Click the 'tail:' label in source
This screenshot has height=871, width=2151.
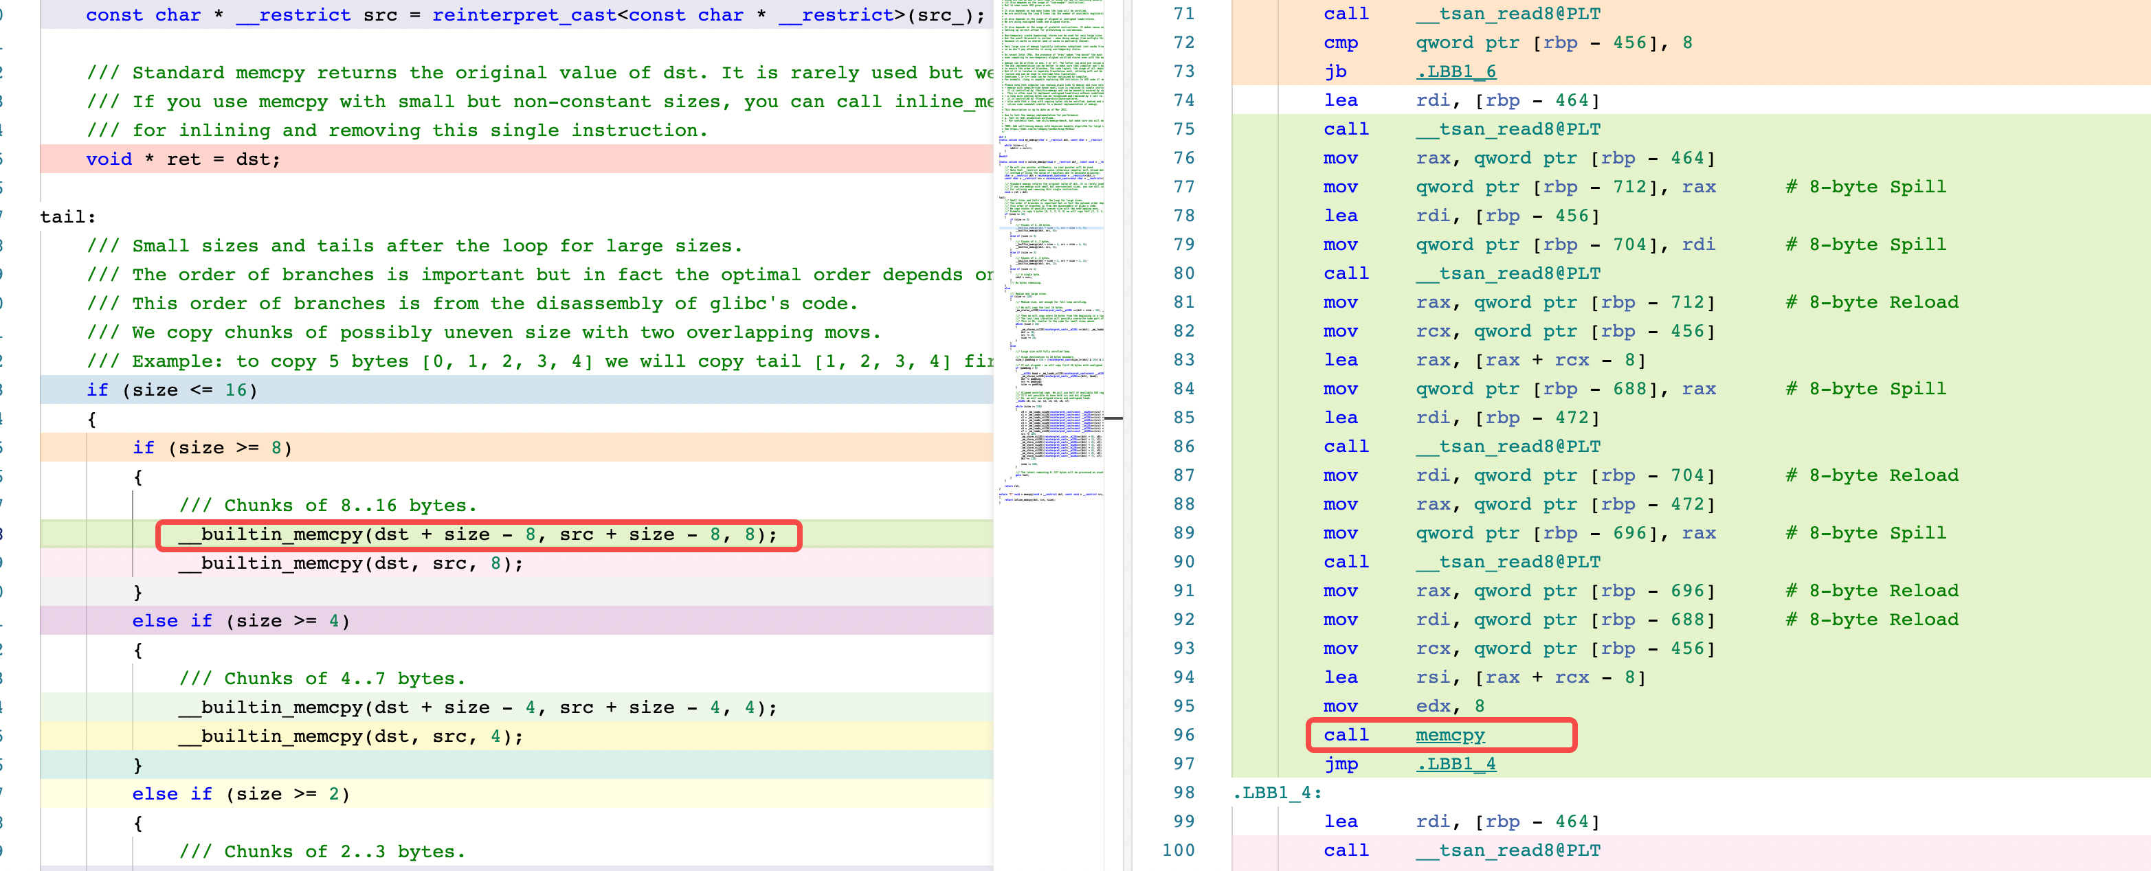tap(67, 217)
